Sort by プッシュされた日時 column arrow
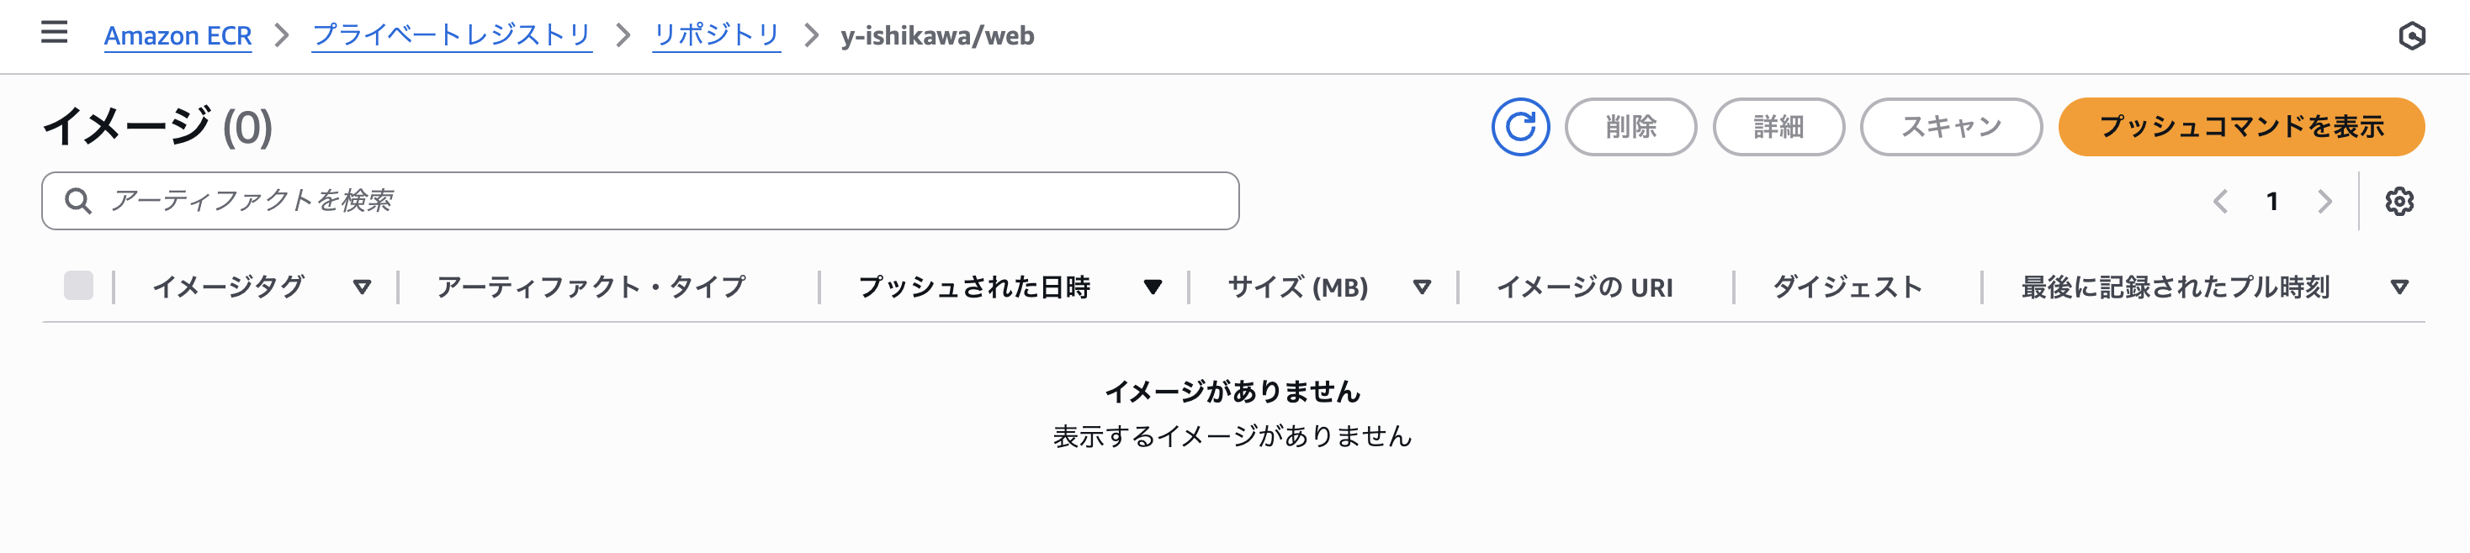 pyautogui.click(x=1153, y=287)
